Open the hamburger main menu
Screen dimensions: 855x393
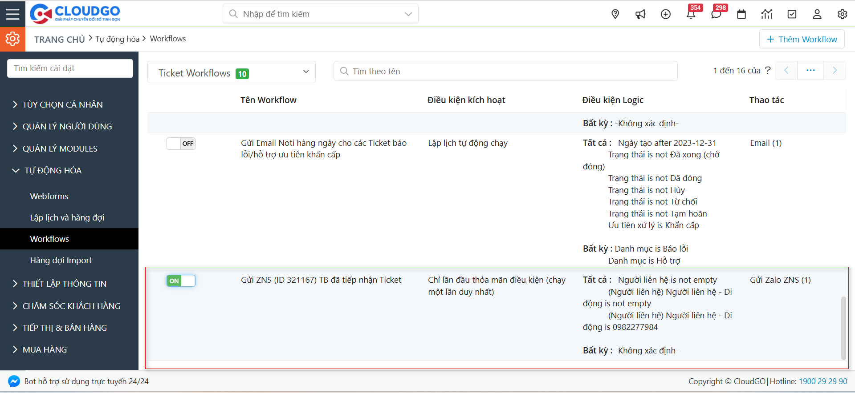[x=12, y=14]
